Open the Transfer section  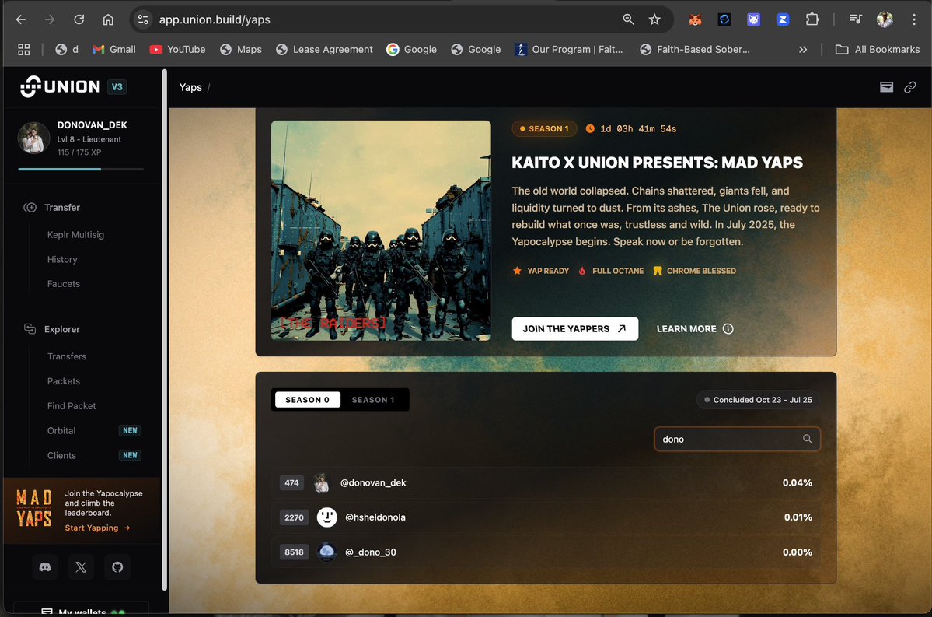pyautogui.click(x=52, y=207)
